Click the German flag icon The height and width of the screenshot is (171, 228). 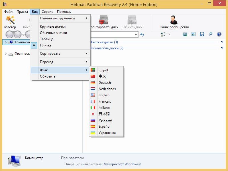coord(93,83)
